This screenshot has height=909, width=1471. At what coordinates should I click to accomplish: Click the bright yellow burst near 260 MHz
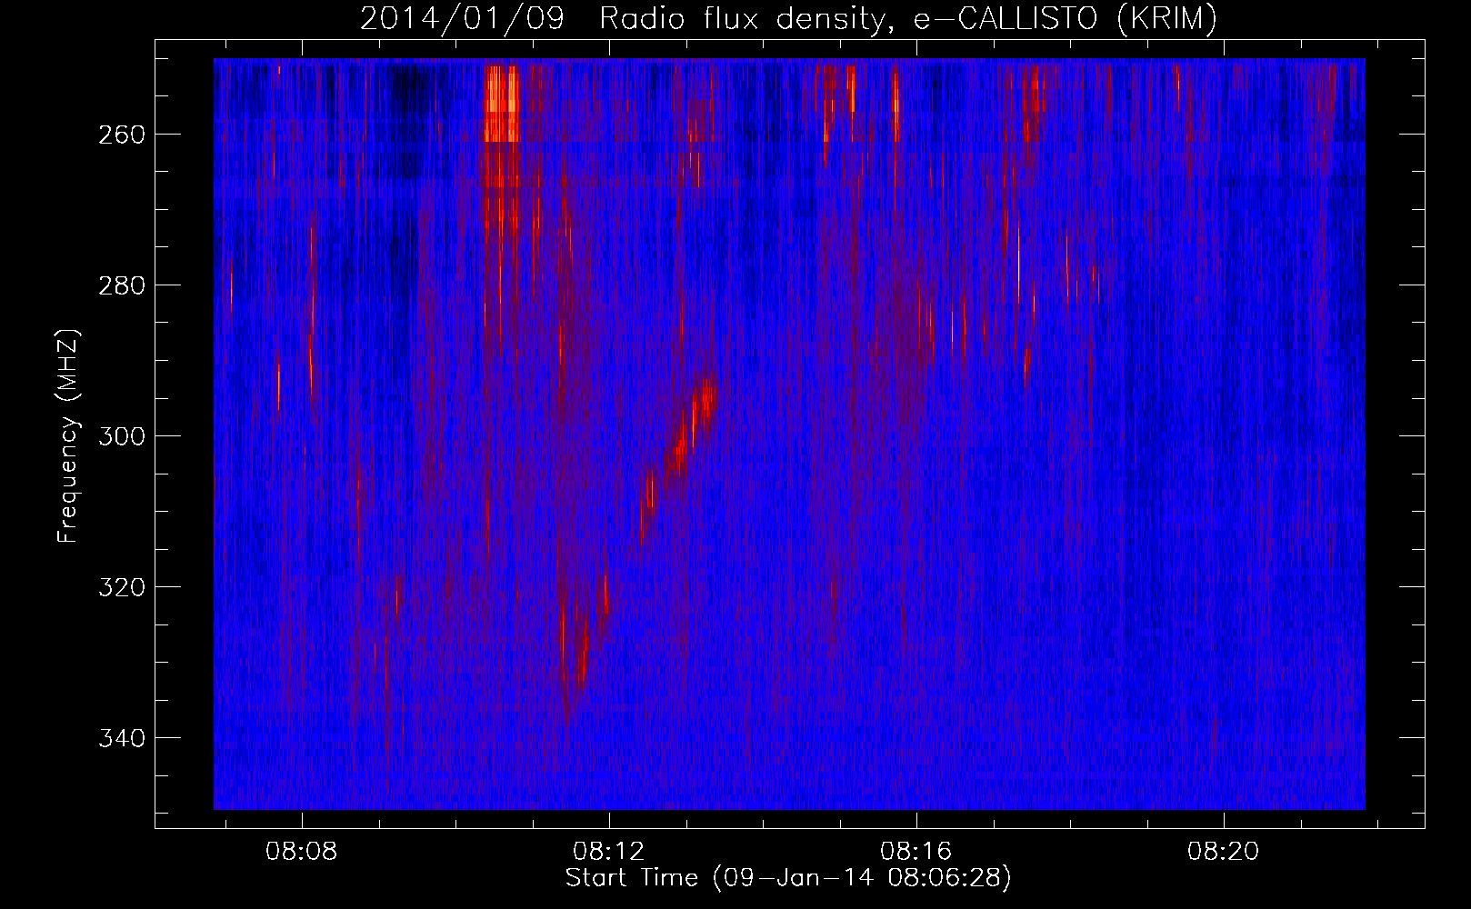pyautogui.click(x=502, y=104)
